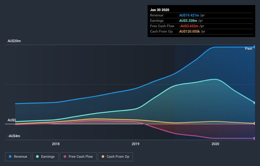Click the 2019 x-axis label
This screenshot has height=166, width=260.
pos(136,144)
